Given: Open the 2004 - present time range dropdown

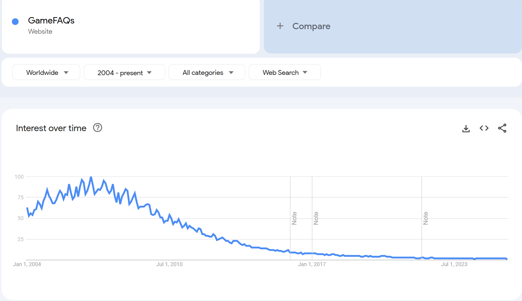Looking at the screenshot, I should 124,72.
